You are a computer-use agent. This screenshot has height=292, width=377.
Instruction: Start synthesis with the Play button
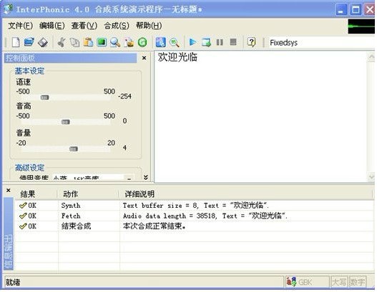[x=192, y=42]
